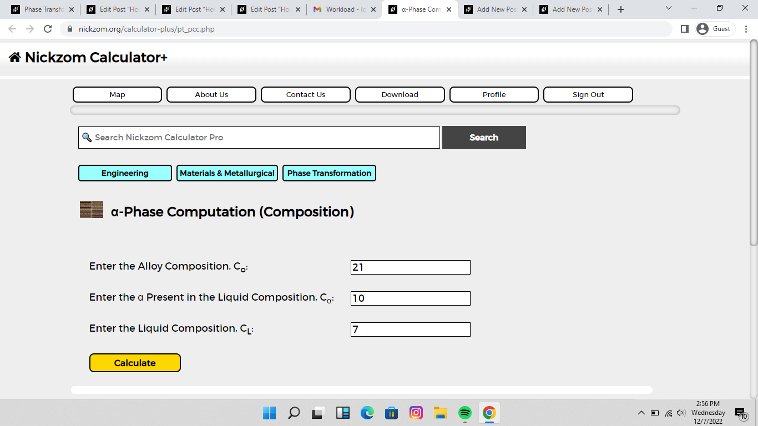
Task: Open Microsoft Store from taskbar
Action: click(392, 413)
